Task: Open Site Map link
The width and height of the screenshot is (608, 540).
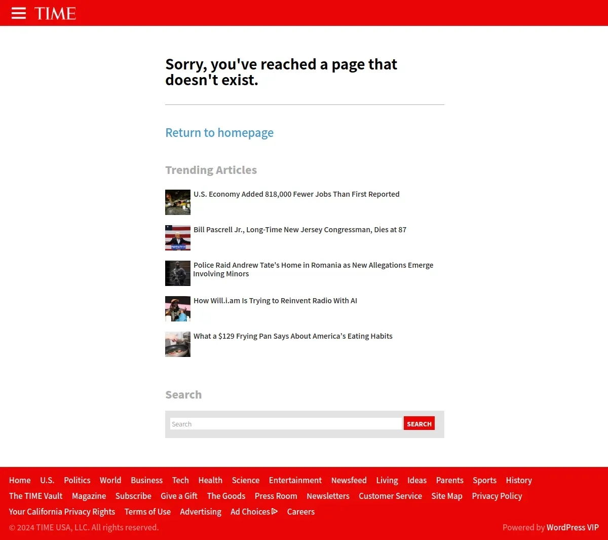Action: pyautogui.click(x=447, y=496)
